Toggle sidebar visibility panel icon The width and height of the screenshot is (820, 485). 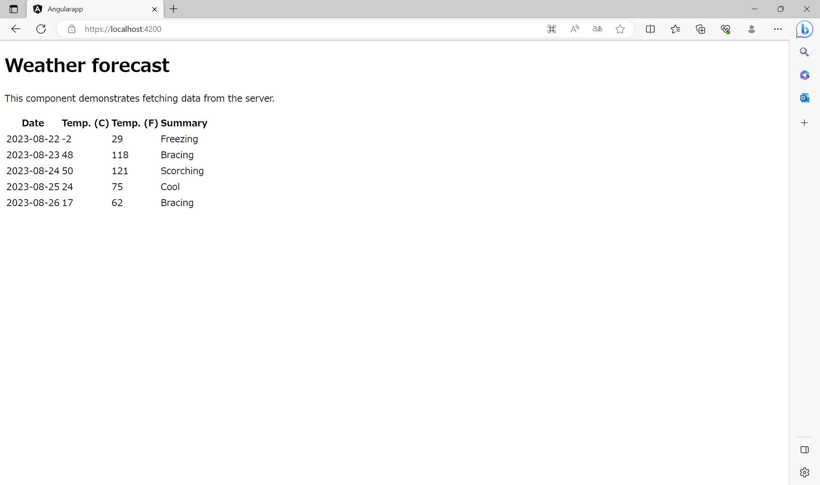(804, 450)
